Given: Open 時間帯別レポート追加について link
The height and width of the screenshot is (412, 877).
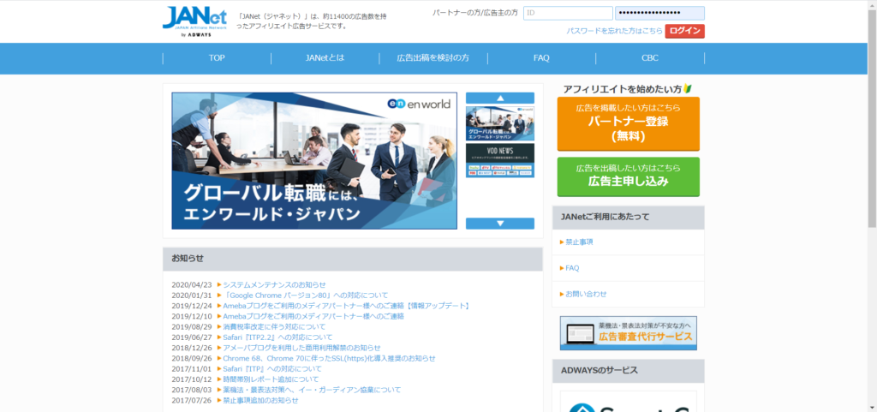Looking at the screenshot, I should pyautogui.click(x=271, y=379).
